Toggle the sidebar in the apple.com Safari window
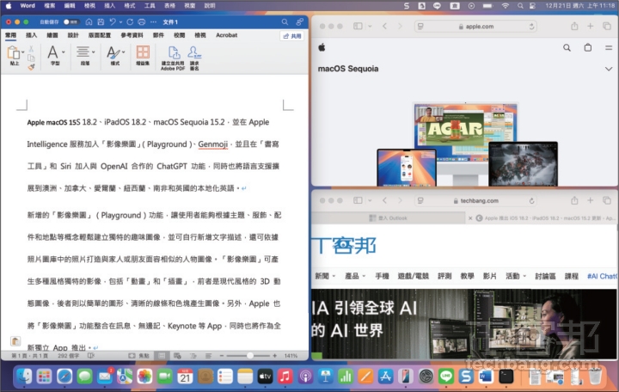 click(358, 26)
